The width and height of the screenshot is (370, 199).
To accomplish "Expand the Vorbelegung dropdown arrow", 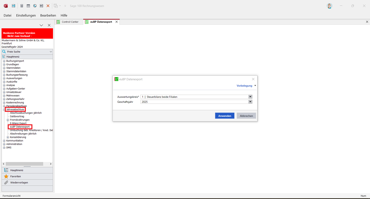I will coord(255,86).
